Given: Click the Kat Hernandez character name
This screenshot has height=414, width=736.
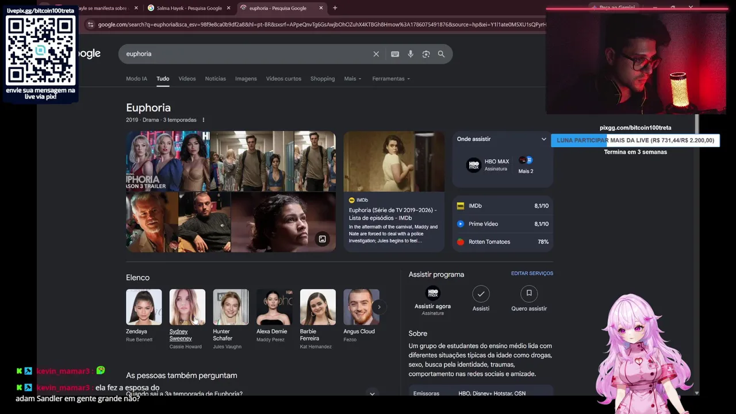Looking at the screenshot, I should [x=316, y=347].
